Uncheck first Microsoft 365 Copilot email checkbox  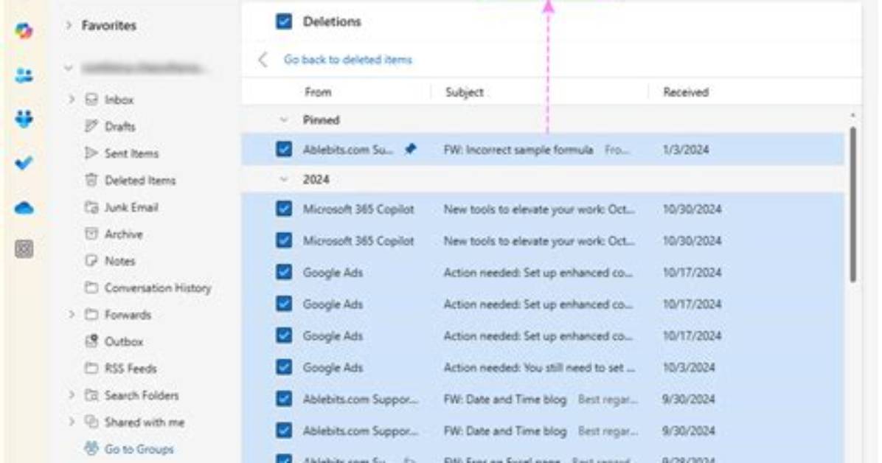pyautogui.click(x=284, y=209)
